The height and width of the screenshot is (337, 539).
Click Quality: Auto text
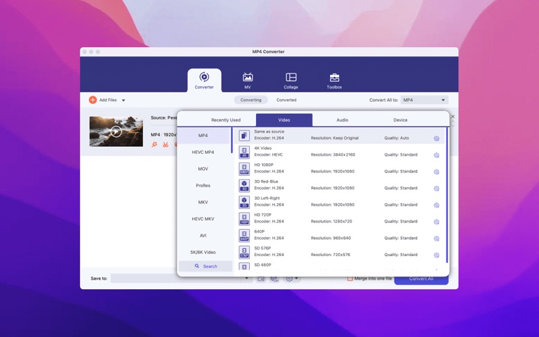(397, 138)
